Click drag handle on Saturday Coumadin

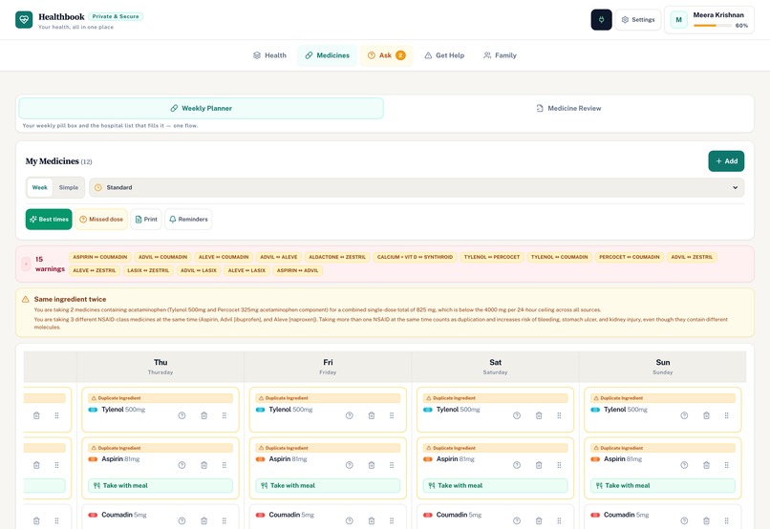click(x=559, y=520)
